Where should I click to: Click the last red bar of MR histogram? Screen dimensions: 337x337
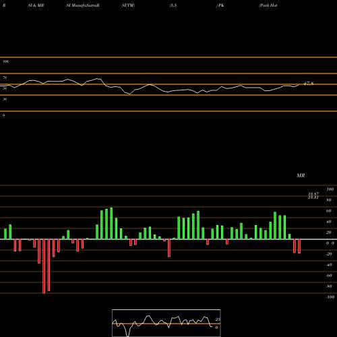pos(299,247)
